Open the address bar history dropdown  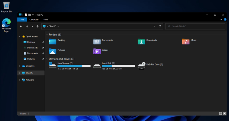154,26
